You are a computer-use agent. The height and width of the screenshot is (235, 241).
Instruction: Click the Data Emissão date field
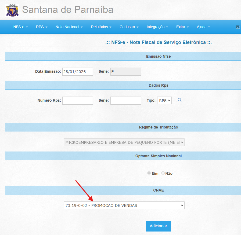tap(77, 72)
